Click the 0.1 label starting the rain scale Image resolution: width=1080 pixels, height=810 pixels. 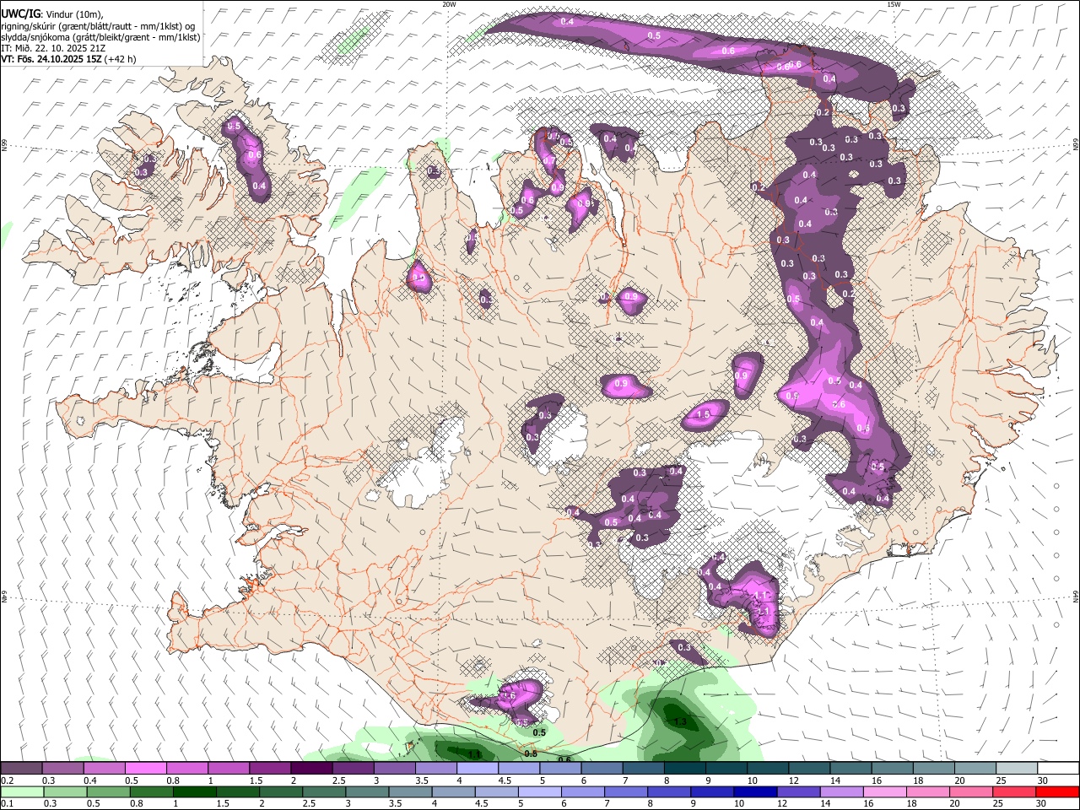click(x=7, y=803)
